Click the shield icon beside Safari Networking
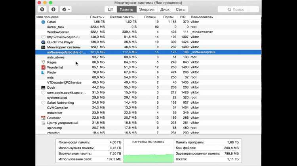This screenshot has height=166, width=297. (43, 103)
